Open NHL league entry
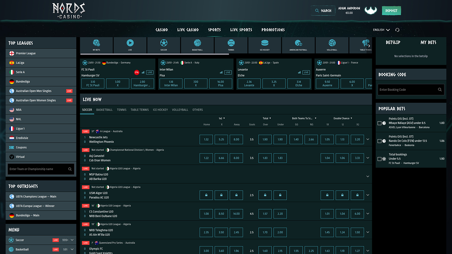Viewport: 452px width, 254px height. point(41,119)
